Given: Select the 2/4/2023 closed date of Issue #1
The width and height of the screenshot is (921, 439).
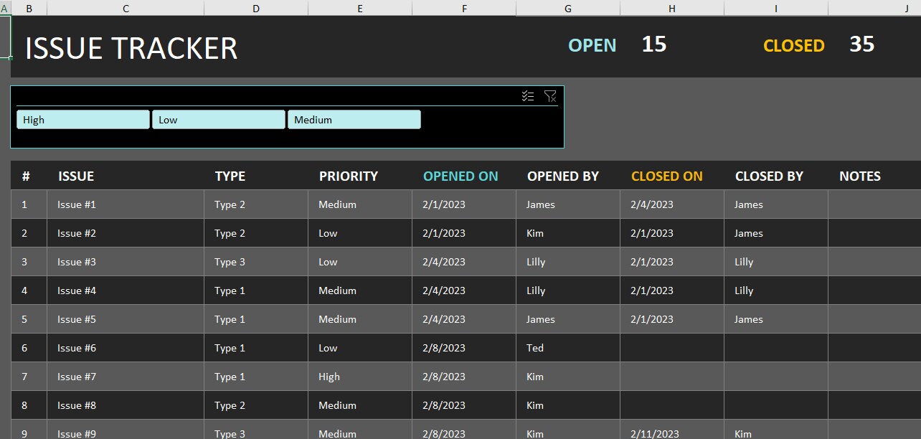Looking at the screenshot, I should pyautogui.click(x=672, y=204).
